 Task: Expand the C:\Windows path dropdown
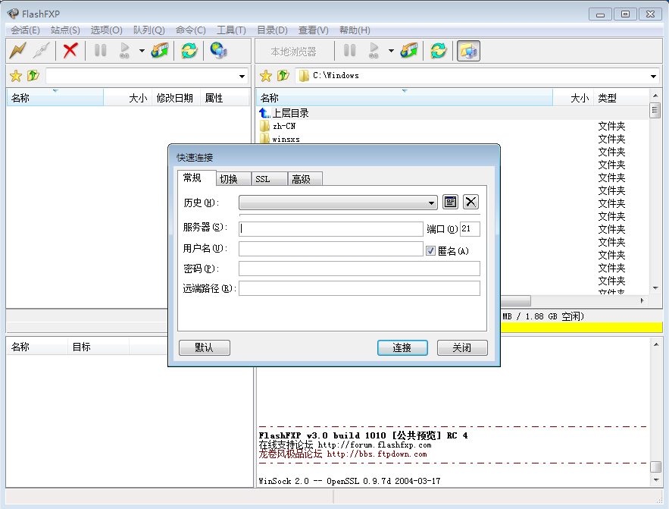click(653, 77)
